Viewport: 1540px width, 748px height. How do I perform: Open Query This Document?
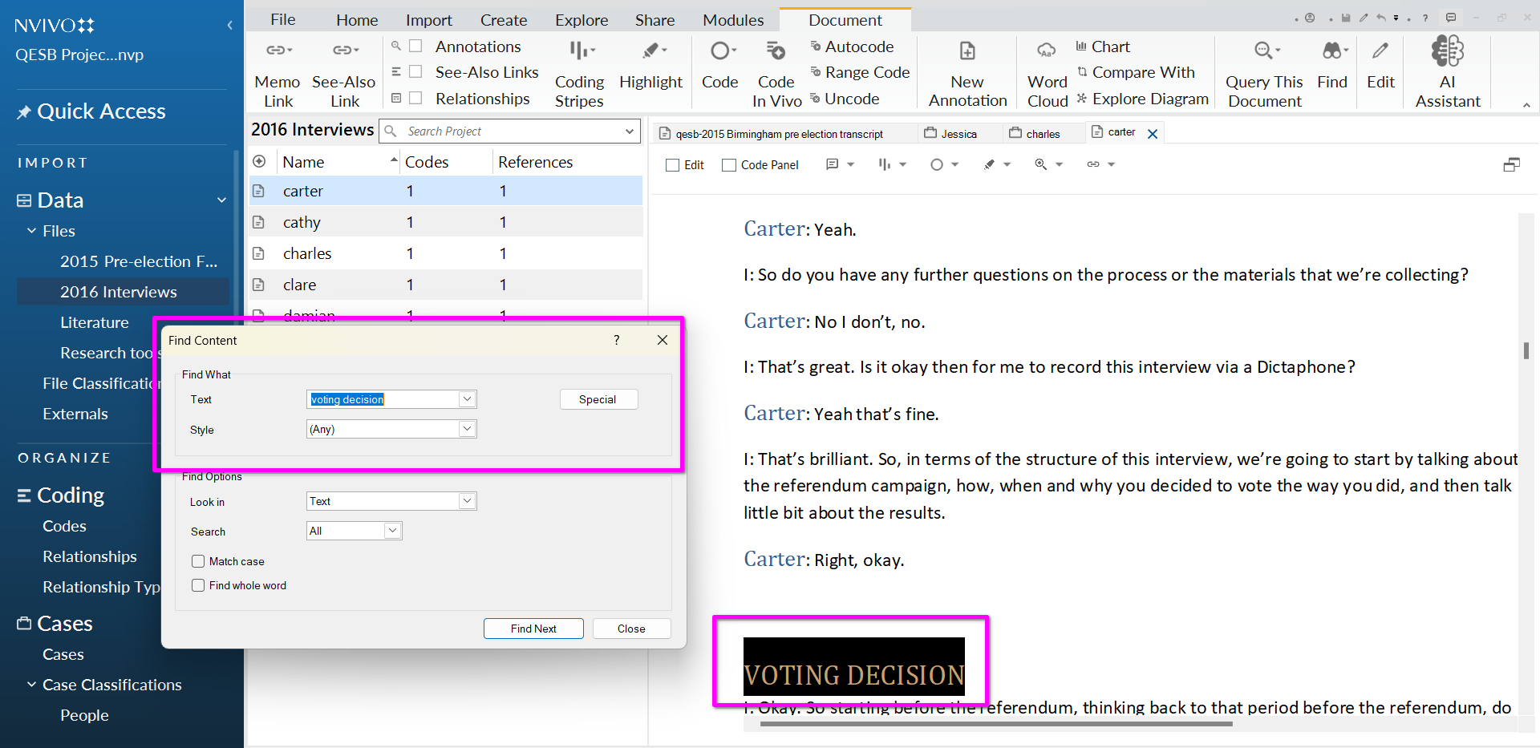point(1264,74)
